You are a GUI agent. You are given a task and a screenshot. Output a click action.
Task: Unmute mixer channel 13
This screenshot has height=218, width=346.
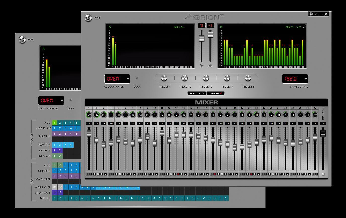(x=178, y=174)
